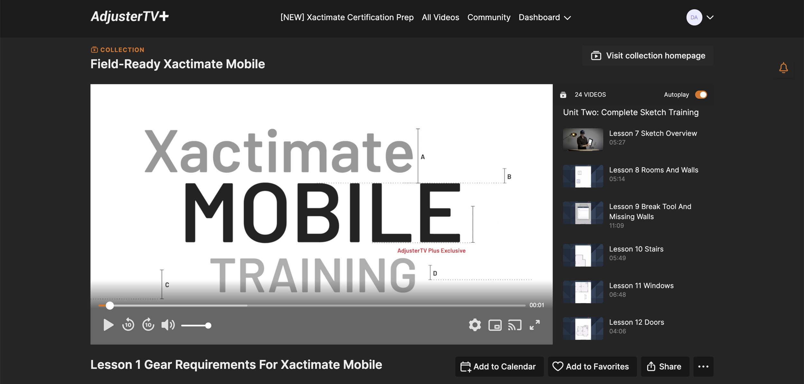Toggle the Autoplay switch
The height and width of the screenshot is (384, 804).
(701, 95)
